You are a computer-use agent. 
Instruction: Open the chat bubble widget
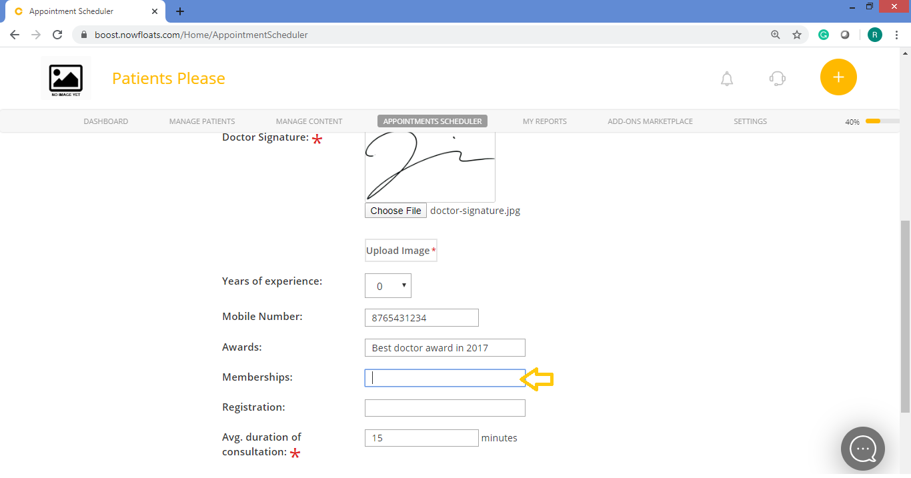pyautogui.click(x=863, y=449)
